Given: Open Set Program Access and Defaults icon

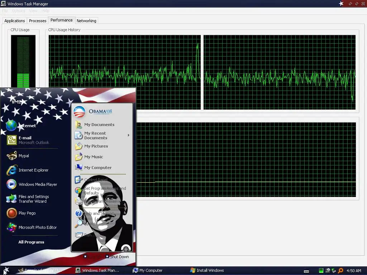Looking at the screenshot, I should [78, 190].
